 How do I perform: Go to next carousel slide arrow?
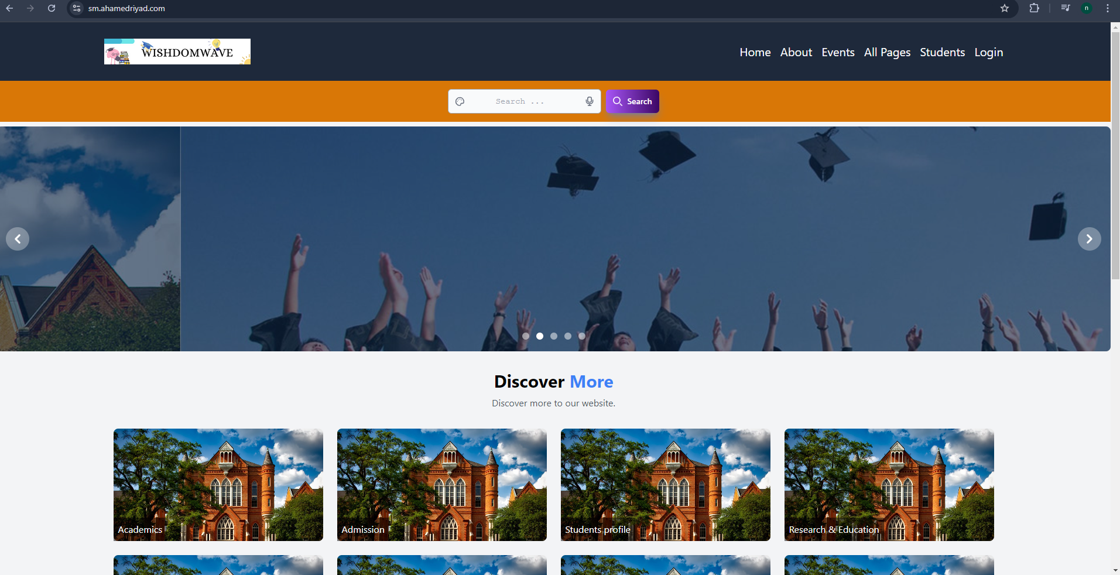point(1089,239)
